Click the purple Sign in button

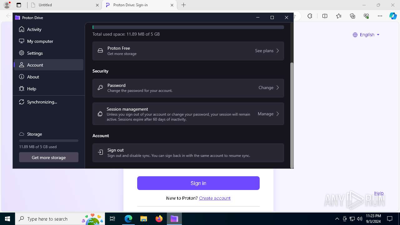(x=198, y=183)
